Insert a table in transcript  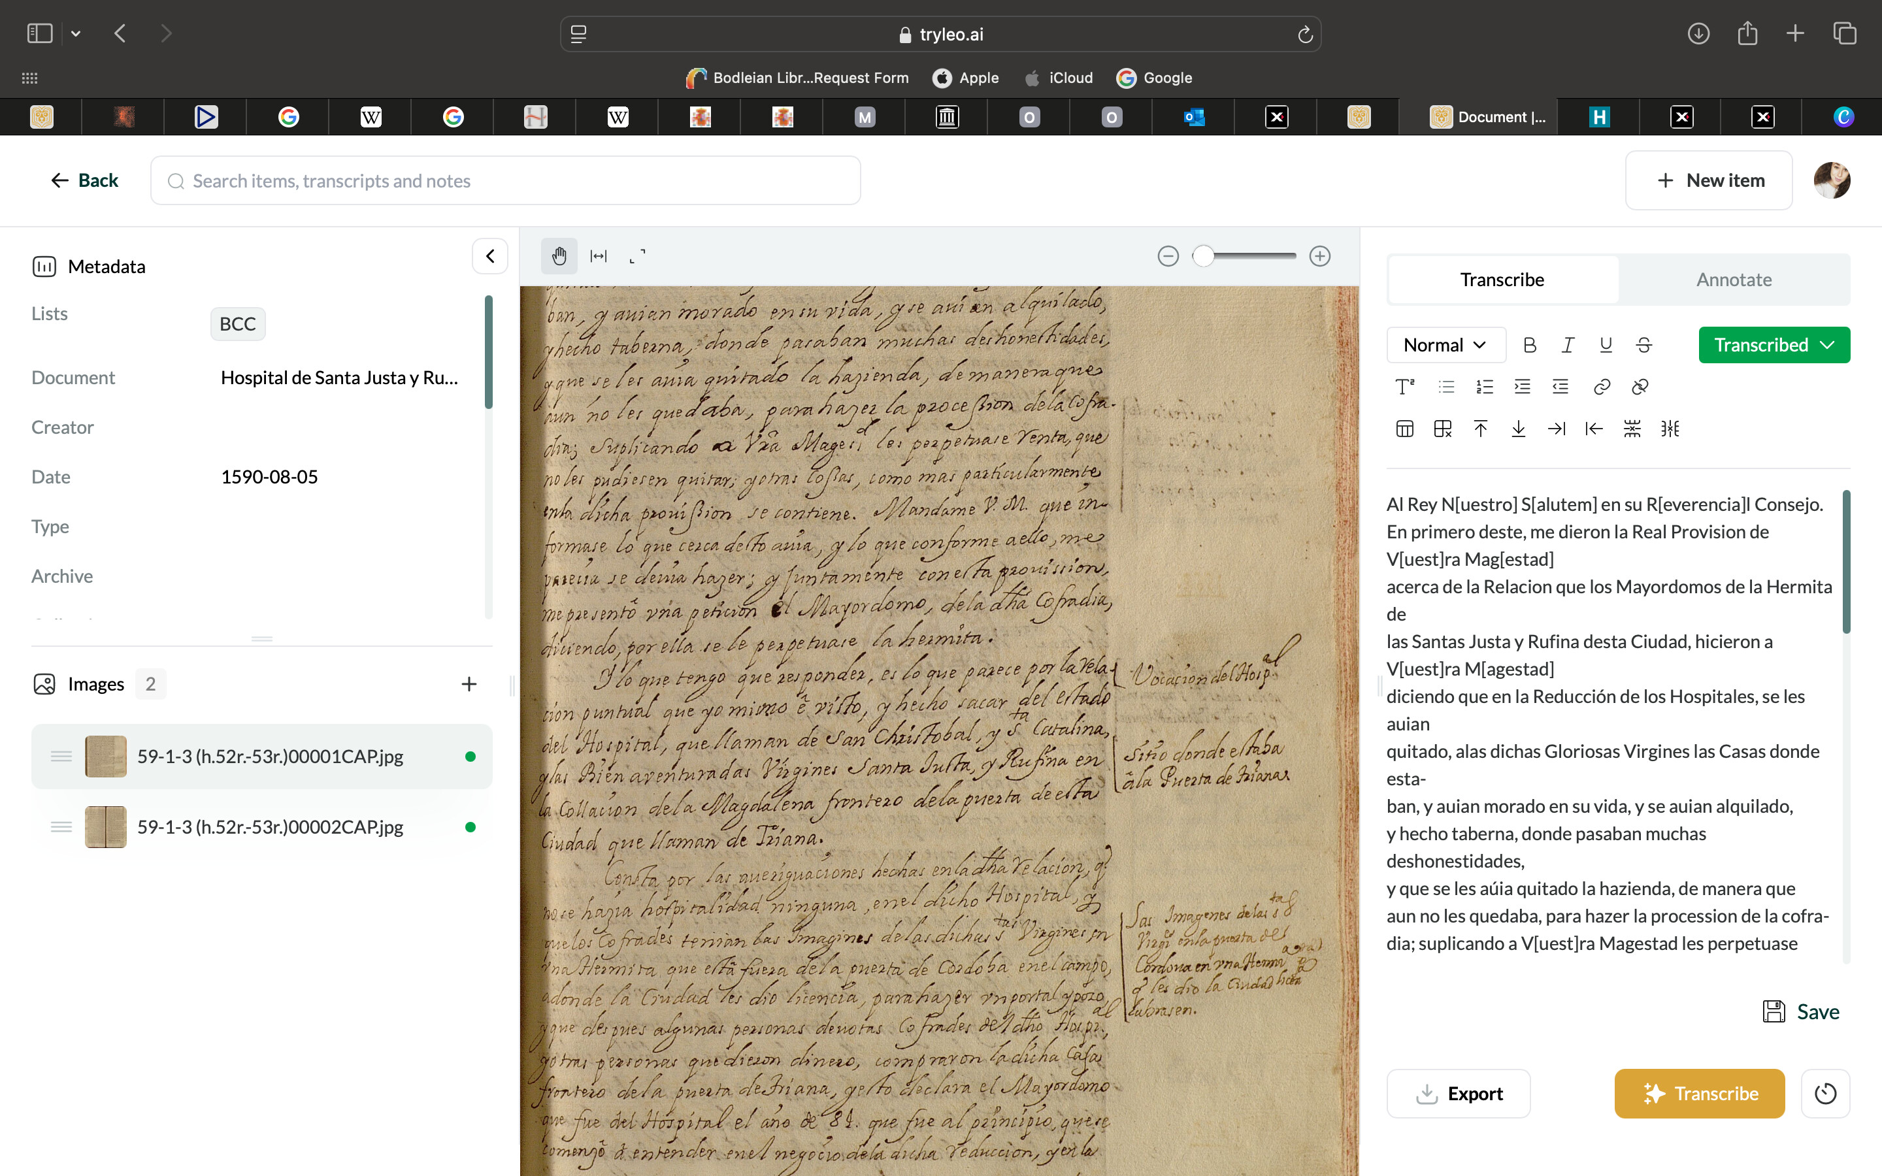pyautogui.click(x=1404, y=429)
